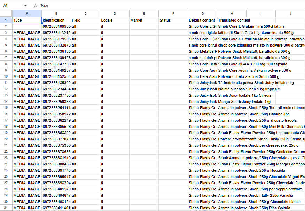Click MEDIA_IMAGE cell in row 20
Image resolution: width=305 pixels, height=211 pixels.
27,139
